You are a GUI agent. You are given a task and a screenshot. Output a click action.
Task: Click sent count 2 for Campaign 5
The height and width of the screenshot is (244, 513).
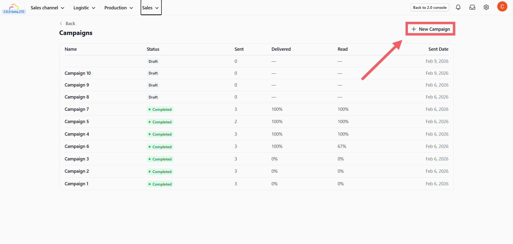236,121
